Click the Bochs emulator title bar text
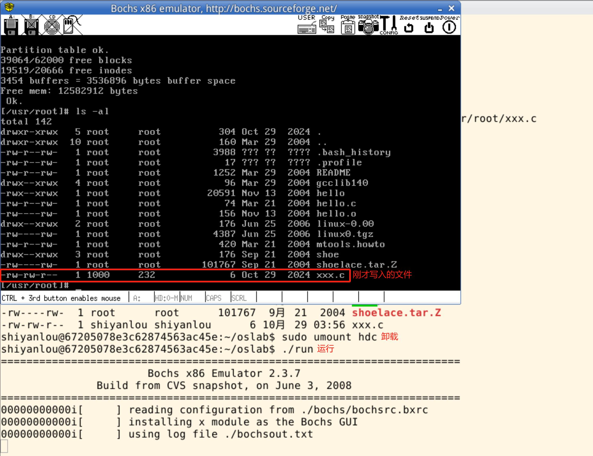 tap(224, 9)
